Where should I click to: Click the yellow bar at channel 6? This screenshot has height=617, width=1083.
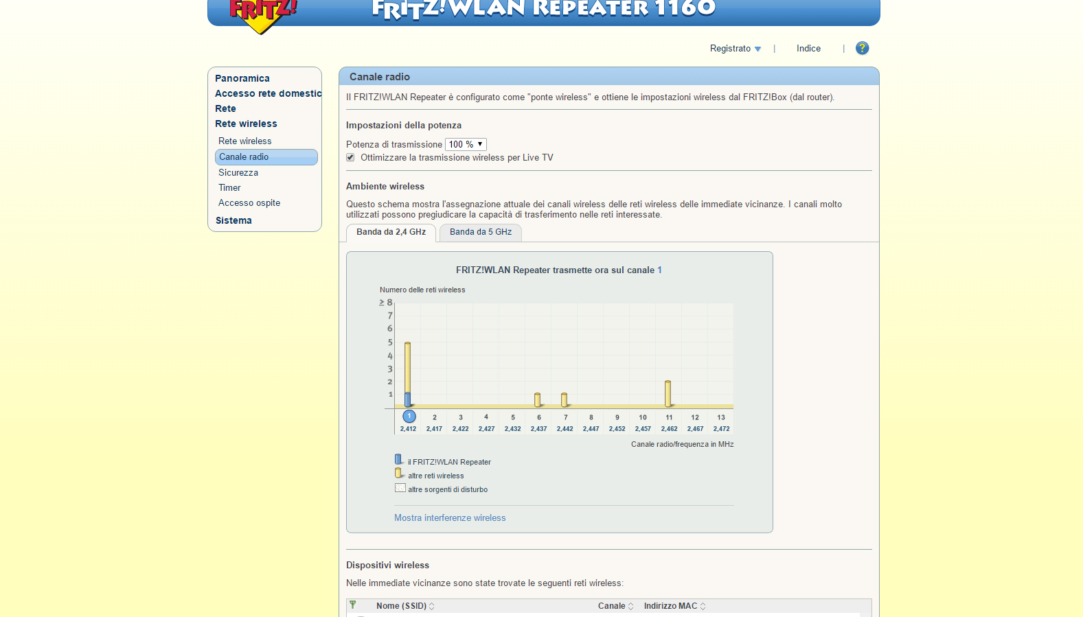(538, 399)
